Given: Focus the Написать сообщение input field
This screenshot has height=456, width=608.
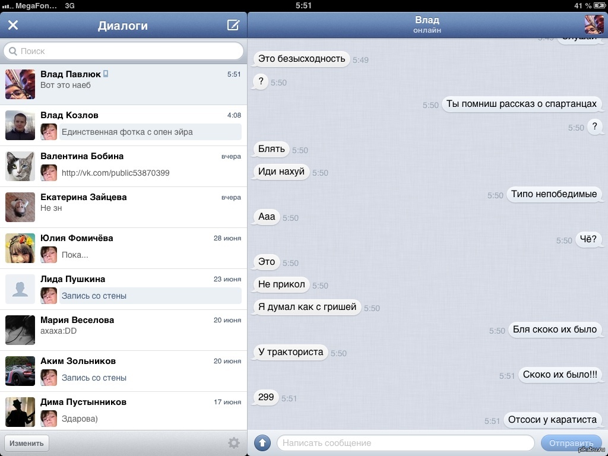Looking at the screenshot, I should pyautogui.click(x=406, y=443).
